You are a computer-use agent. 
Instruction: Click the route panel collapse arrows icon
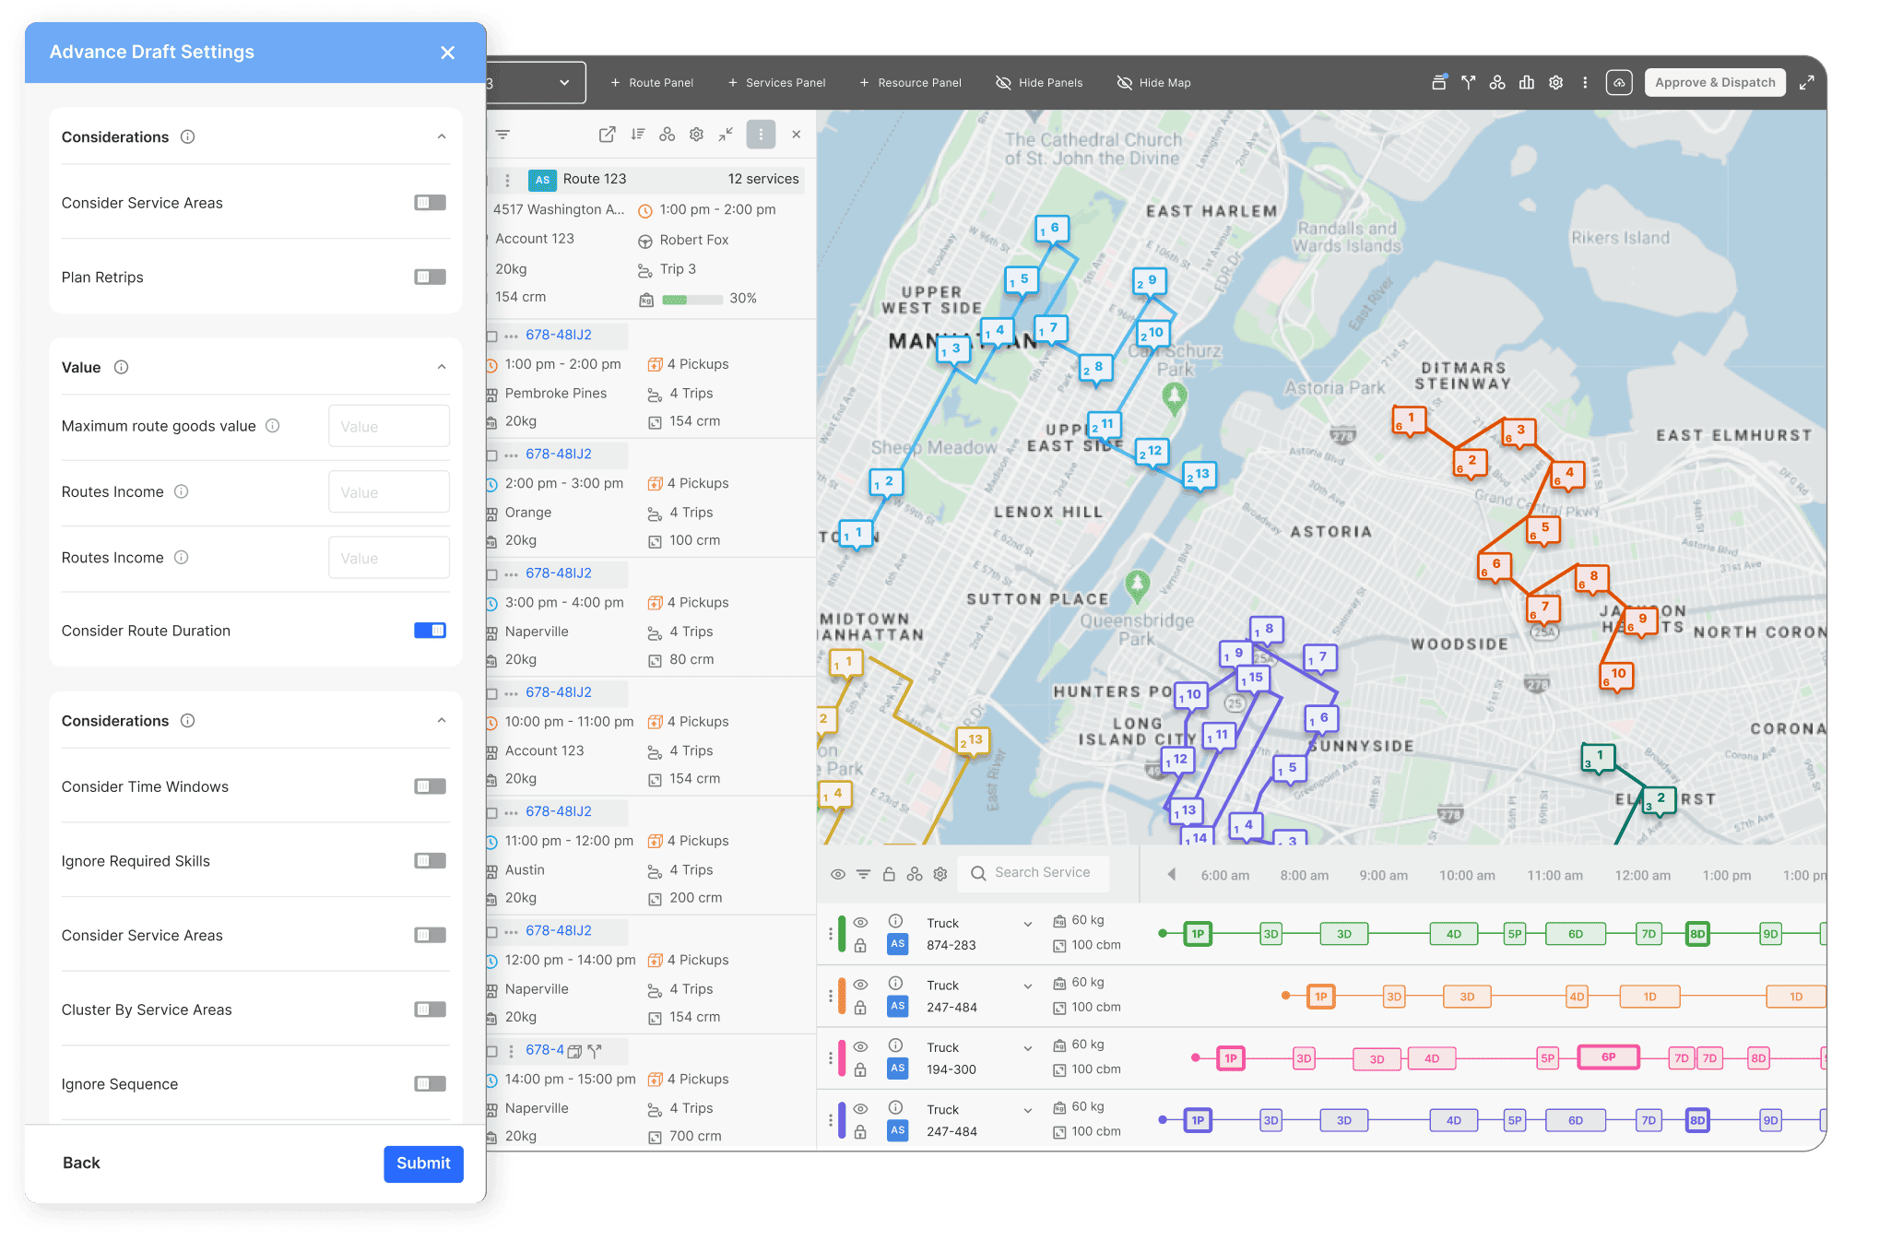[726, 135]
